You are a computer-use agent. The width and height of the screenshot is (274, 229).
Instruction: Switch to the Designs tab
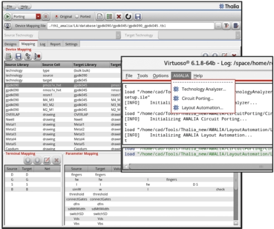click(x=10, y=44)
